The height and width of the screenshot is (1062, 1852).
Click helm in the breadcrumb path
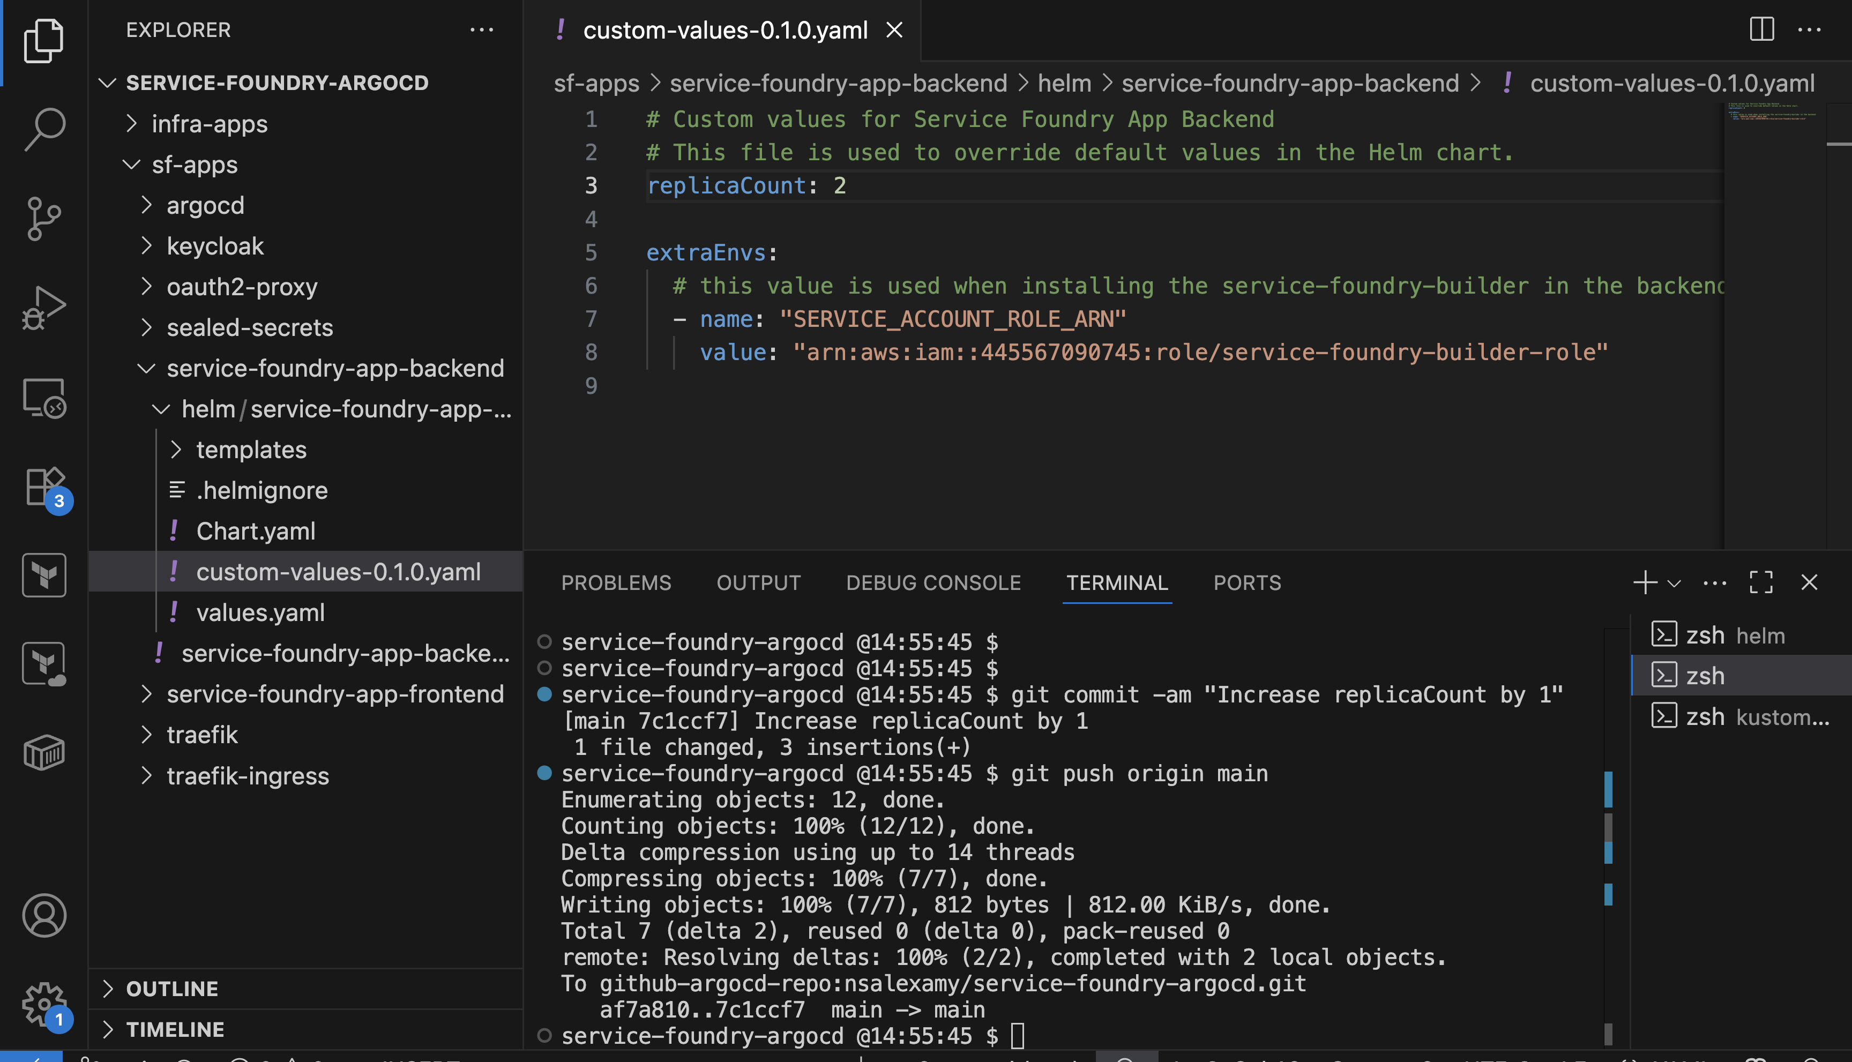tap(1064, 83)
